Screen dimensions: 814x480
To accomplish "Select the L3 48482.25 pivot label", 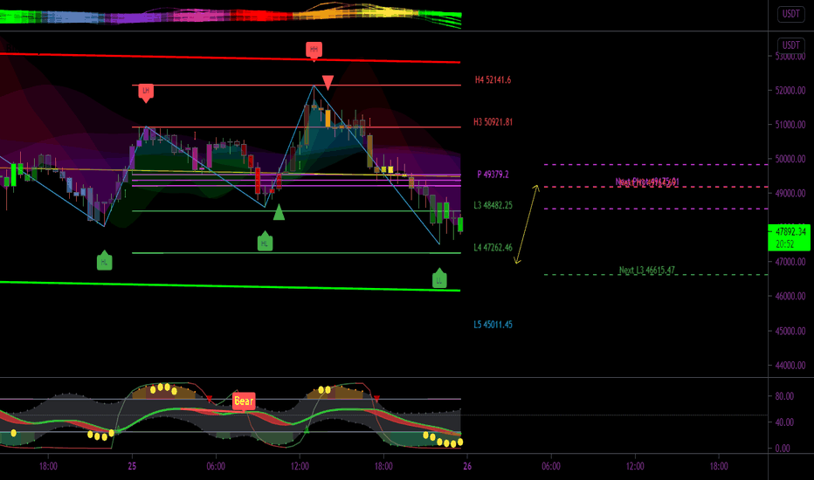I will point(493,205).
